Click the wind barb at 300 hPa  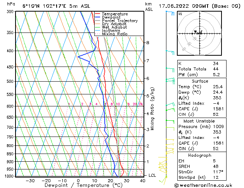(x=170, y=13)
